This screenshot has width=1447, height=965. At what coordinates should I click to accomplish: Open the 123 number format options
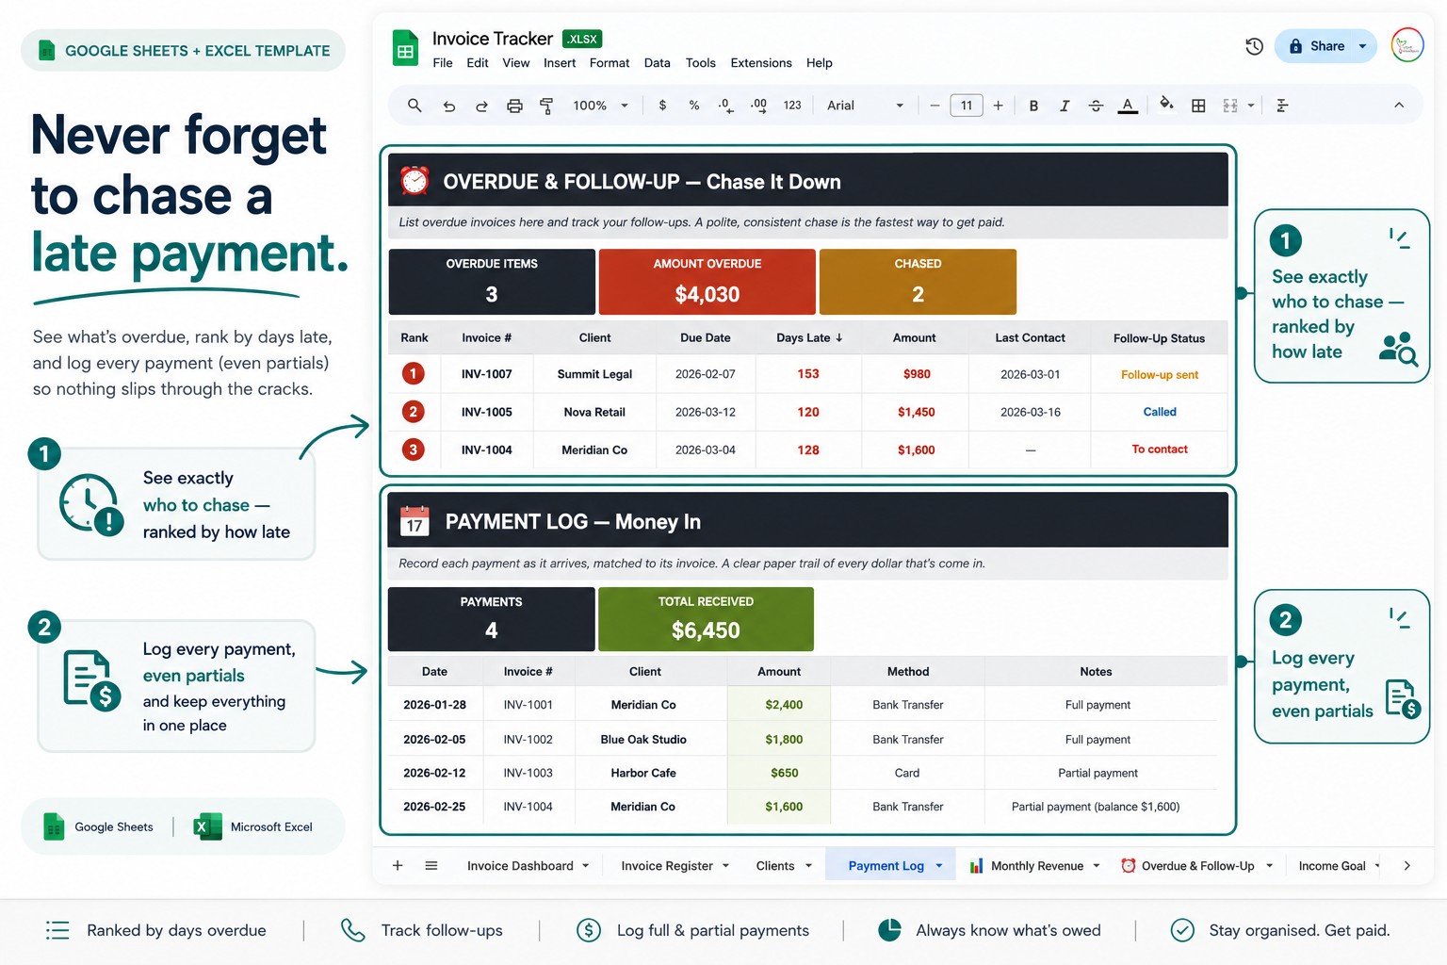click(792, 106)
